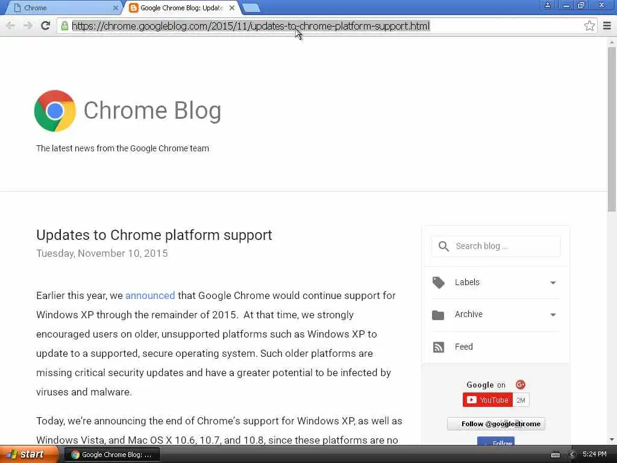This screenshot has width=617, height=463.
Task: Click the Google Chrome Blog taskbar item
Action: tap(112, 455)
